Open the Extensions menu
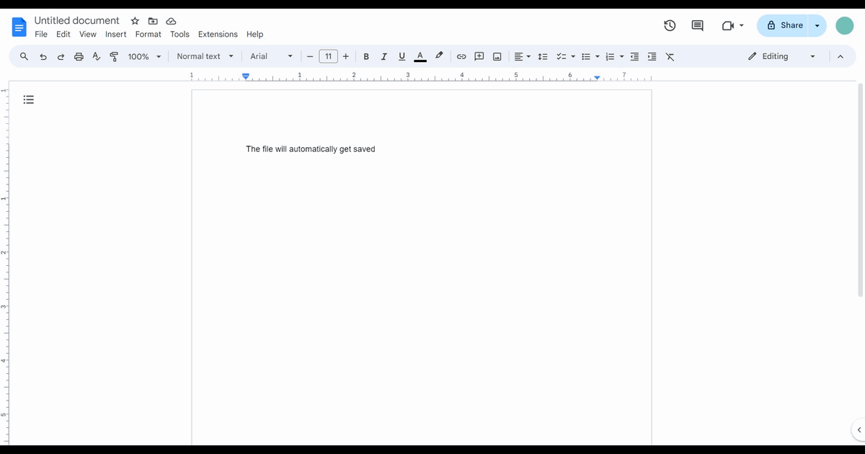The width and height of the screenshot is (865, 454). click(218, 34)
